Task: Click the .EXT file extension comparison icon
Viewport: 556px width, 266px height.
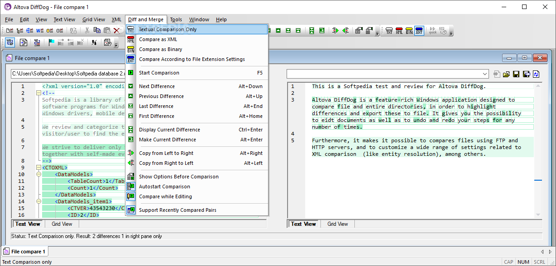Action: 419,31
